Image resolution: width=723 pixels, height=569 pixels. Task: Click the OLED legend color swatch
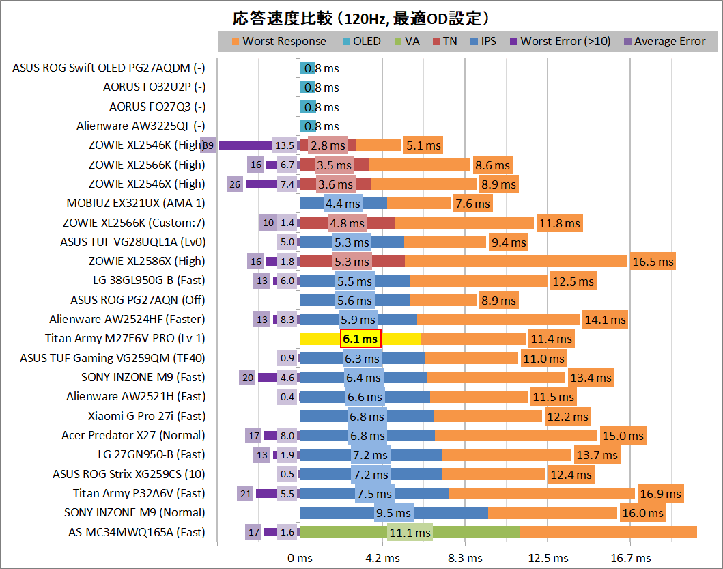pos(346,42)
